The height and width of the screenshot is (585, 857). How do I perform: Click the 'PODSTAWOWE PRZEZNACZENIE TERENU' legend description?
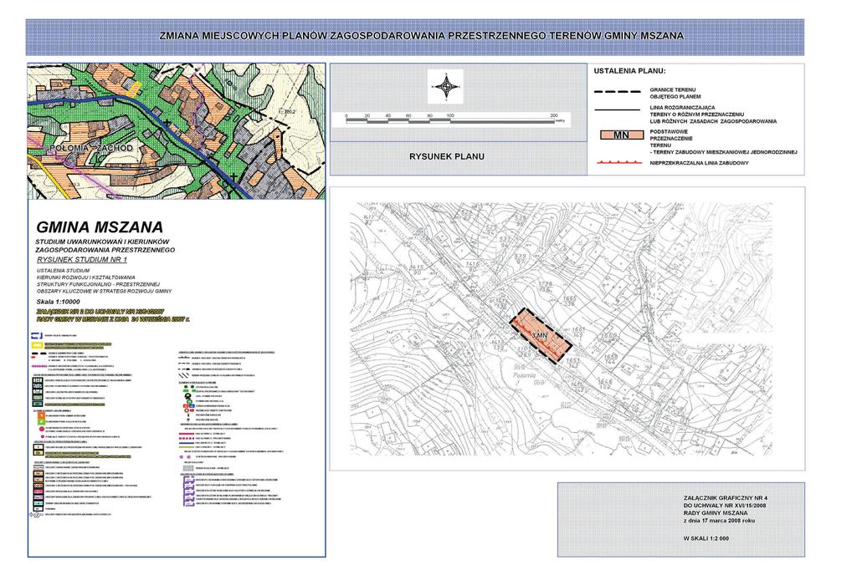(723, 142)
